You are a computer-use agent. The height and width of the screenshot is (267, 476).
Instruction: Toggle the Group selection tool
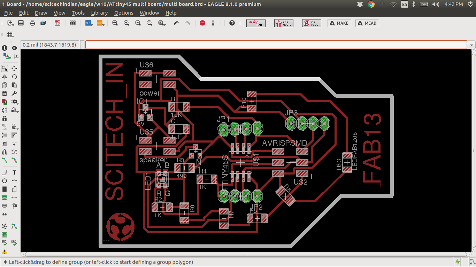pos(5,68)
